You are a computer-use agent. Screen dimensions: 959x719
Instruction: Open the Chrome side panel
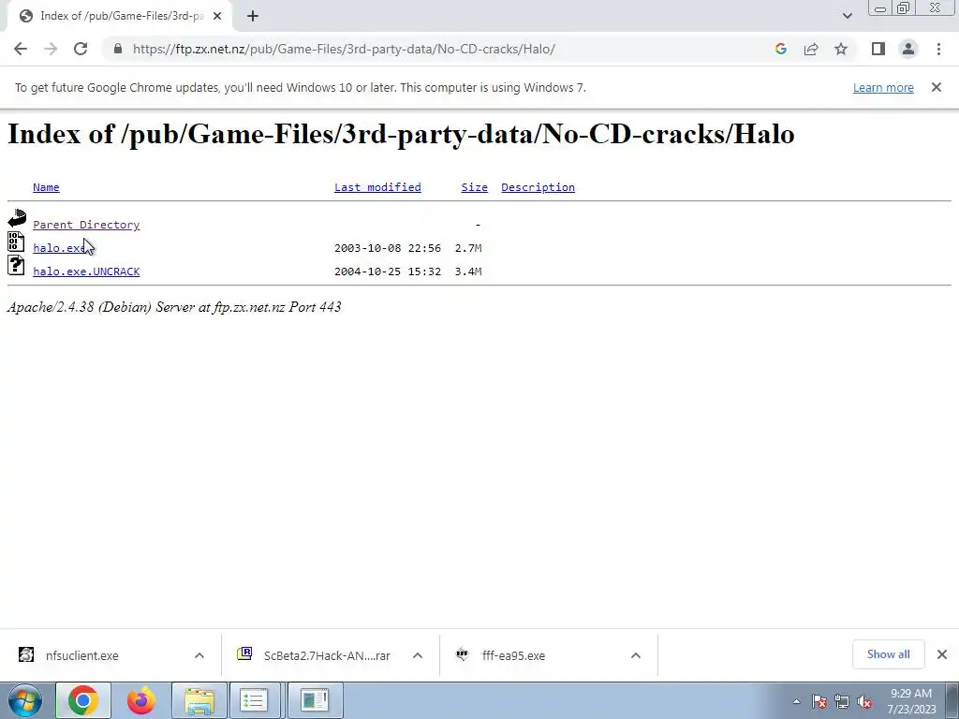click(878, 49)
